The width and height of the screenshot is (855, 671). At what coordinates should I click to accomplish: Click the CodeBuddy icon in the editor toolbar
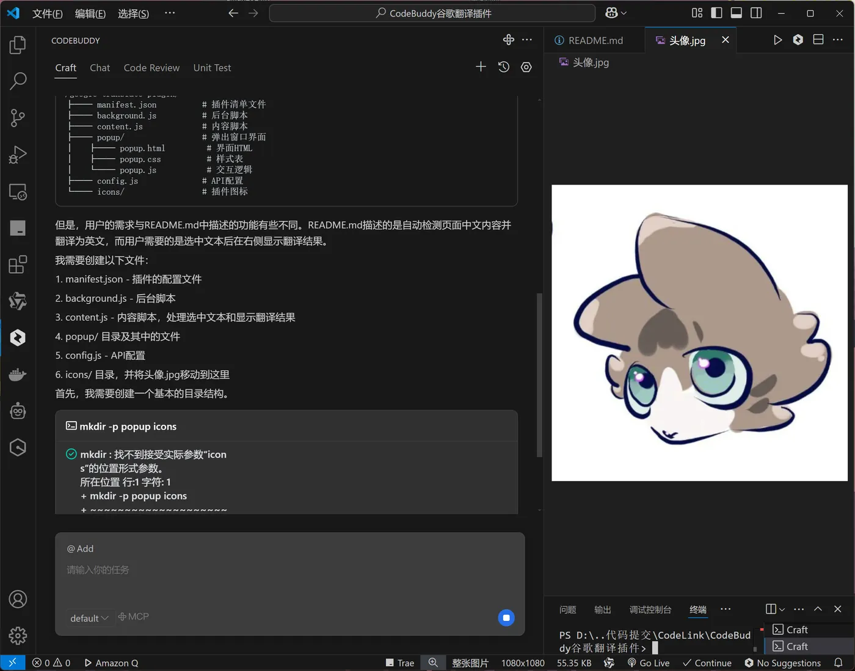click(798, 40)
